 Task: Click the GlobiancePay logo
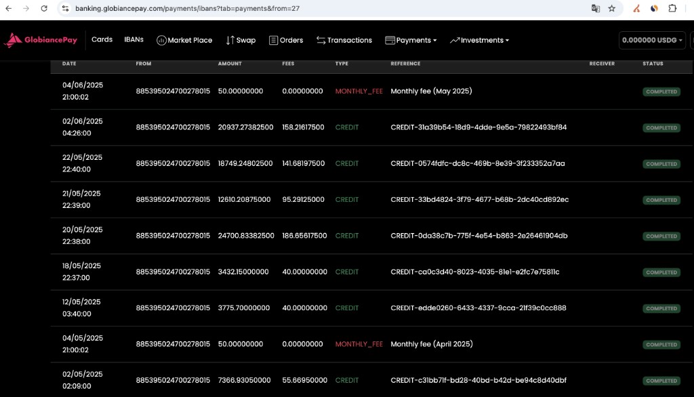click(x=40, y=40)
